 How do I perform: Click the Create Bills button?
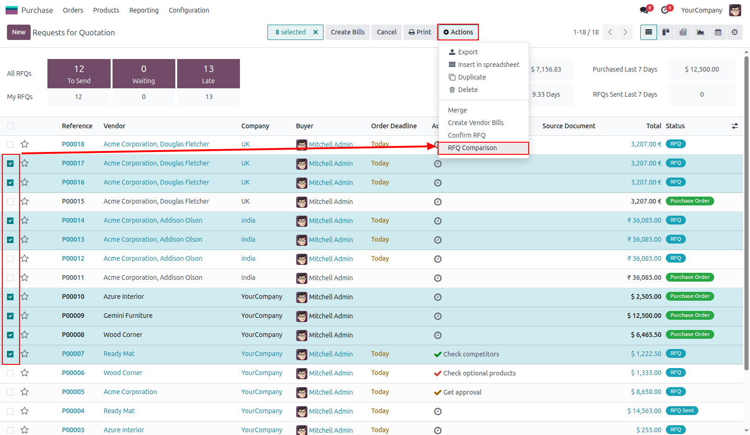347,32
